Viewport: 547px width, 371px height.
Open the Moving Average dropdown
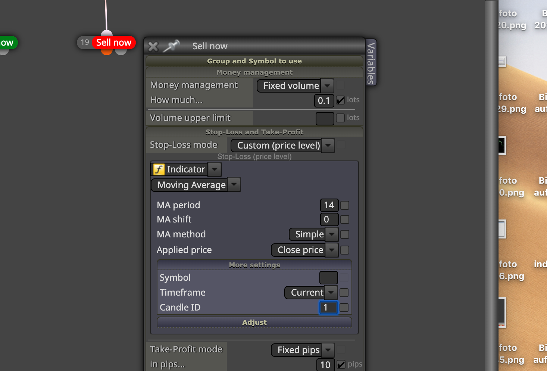tap(196, 185)
